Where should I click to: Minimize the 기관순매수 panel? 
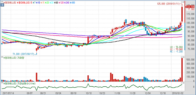(182, 83)
